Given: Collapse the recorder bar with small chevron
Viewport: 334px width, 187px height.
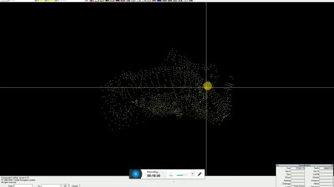Looking at the screenshot, I should [x=174, y=182].
